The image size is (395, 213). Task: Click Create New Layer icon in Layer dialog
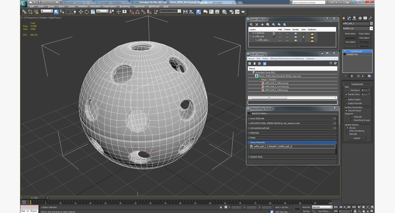(x=251, y=24)
